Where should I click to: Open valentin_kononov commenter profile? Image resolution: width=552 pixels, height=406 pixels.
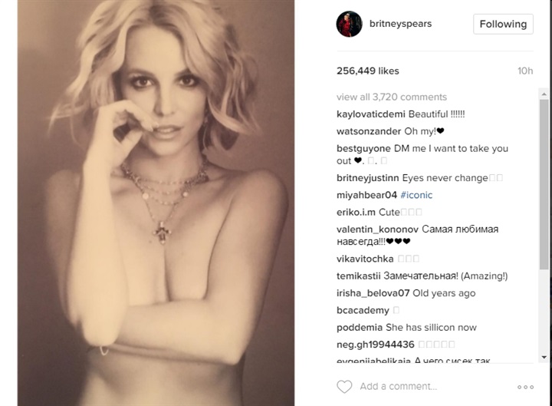coord(377,229)
